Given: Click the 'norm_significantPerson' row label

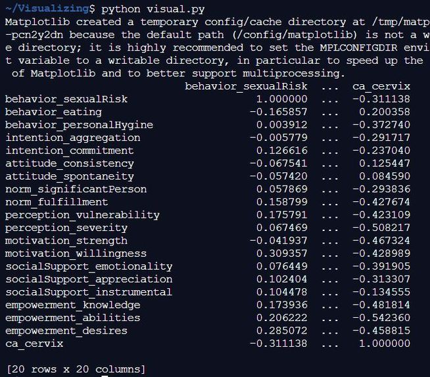Looking at the screenshot, I should click(x=76, y=189).
